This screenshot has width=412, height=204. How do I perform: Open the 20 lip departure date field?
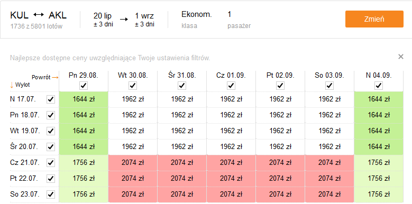[103, 20]
